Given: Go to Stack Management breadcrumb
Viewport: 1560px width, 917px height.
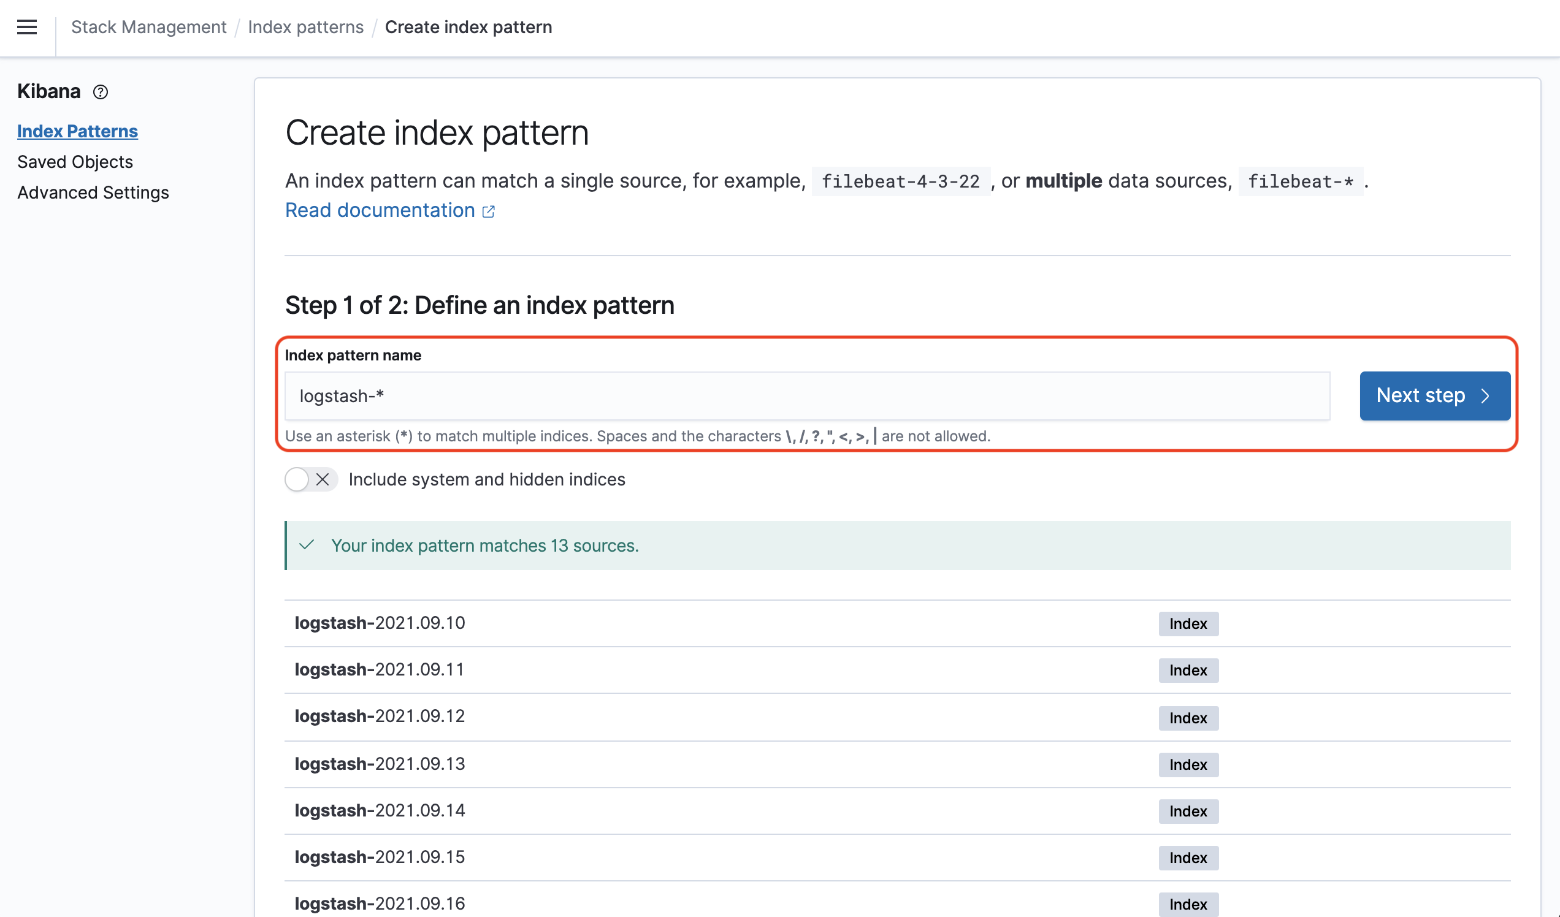Looking at the screenshot, I should [148, 27].
